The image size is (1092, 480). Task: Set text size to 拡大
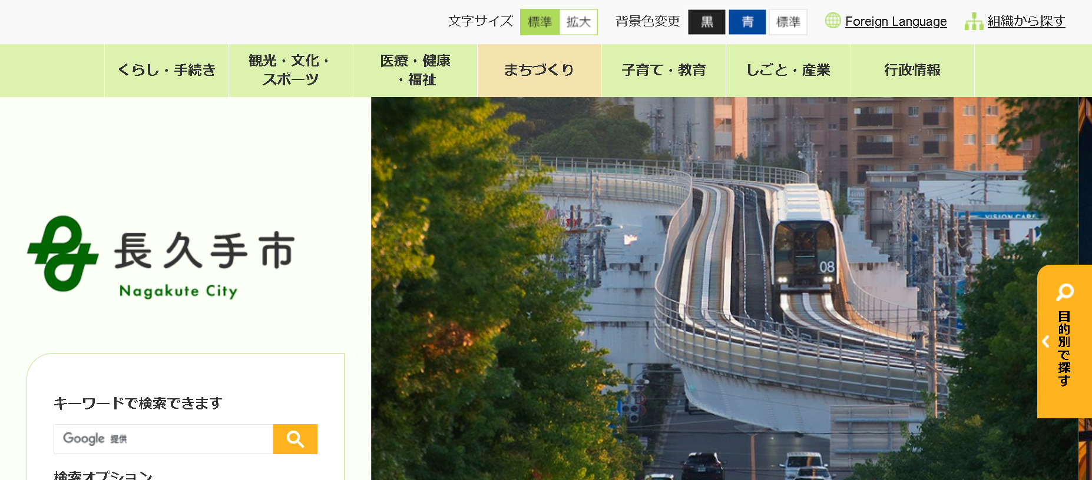point(578,22)
